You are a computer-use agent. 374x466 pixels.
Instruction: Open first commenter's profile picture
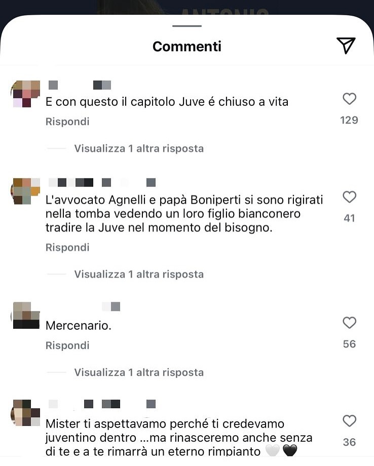[26, 94]
